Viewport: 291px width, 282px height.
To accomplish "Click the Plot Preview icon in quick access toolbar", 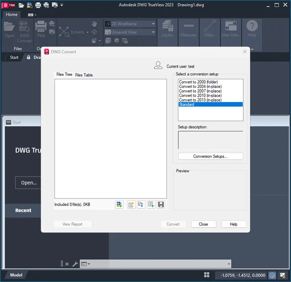I will coord(54,5).
